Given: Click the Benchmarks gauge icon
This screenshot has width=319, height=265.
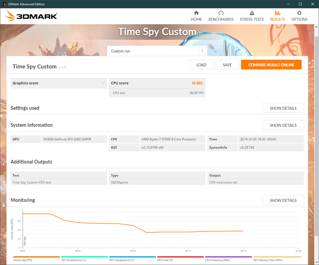Looking at the screenshot, I should [221, 13].
